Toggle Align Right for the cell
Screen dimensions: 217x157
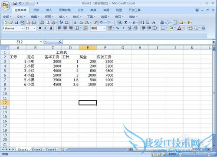coord(71,28)
